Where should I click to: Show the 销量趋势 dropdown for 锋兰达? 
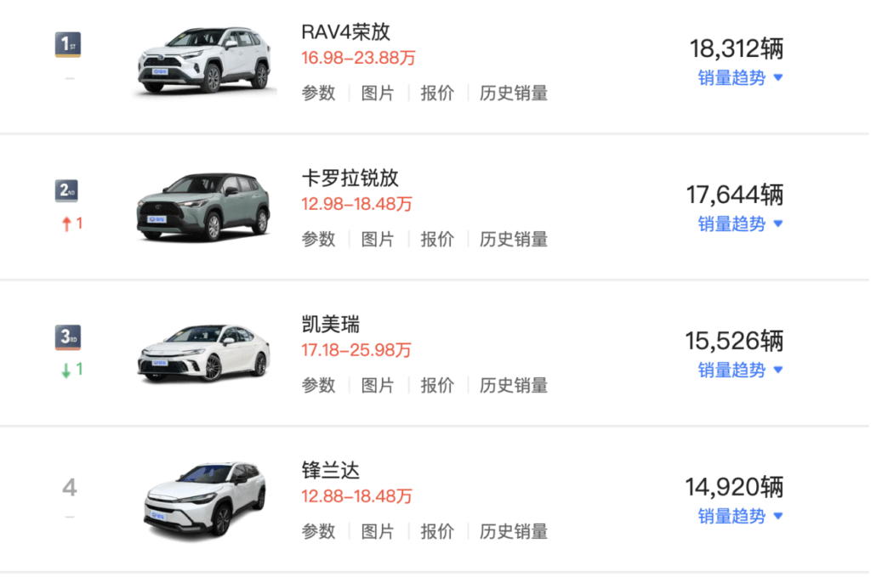(x=739, y=517)
